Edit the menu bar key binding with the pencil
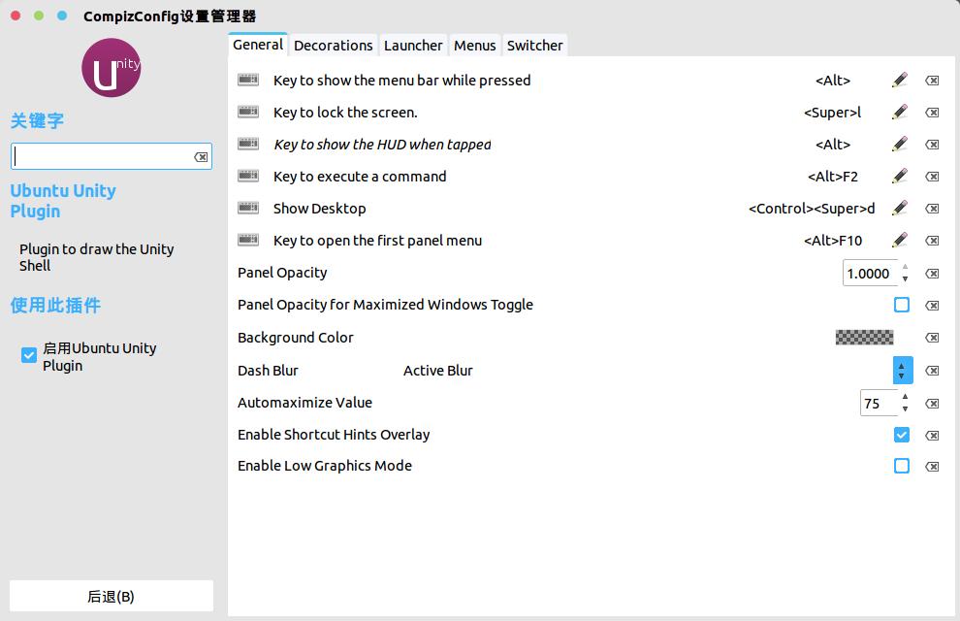Screen dimensions: 960x621 point(899,80)
